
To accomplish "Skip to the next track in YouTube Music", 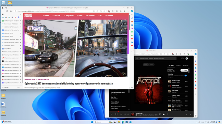I will (x=121, y=114).
